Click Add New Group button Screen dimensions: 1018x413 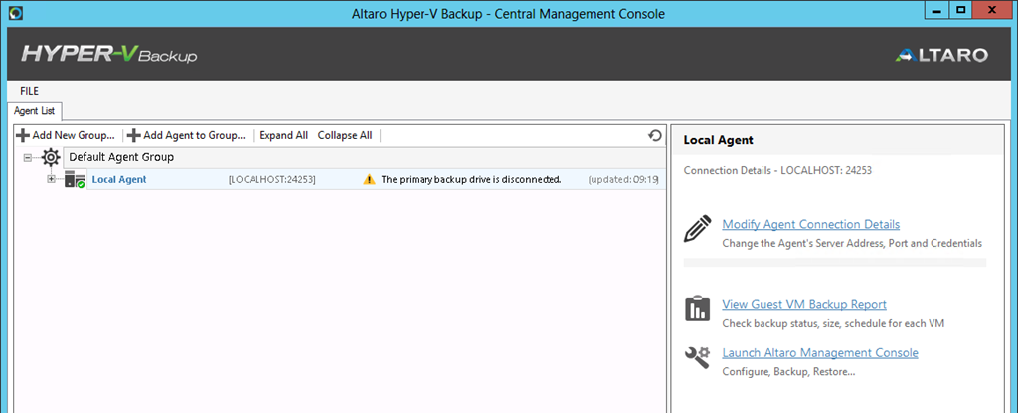pyautogui.click(x=66, y=135)
